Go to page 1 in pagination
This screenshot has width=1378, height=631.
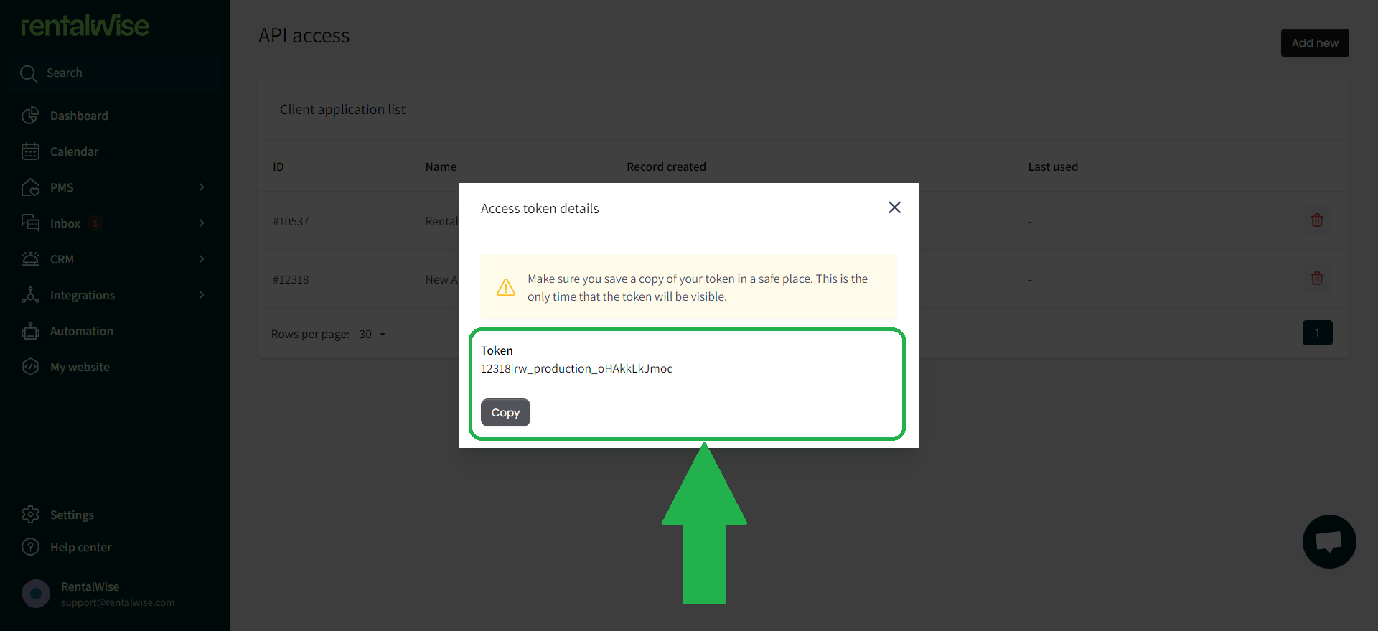click(x=1318, y=333)
